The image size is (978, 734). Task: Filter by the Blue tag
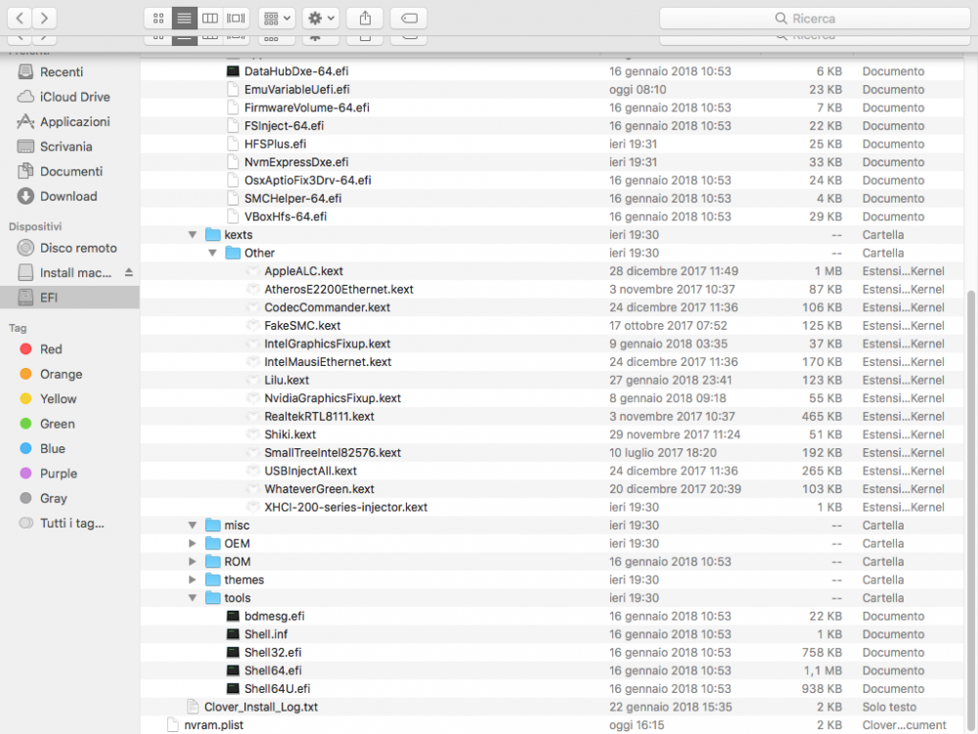pos(42,449)
